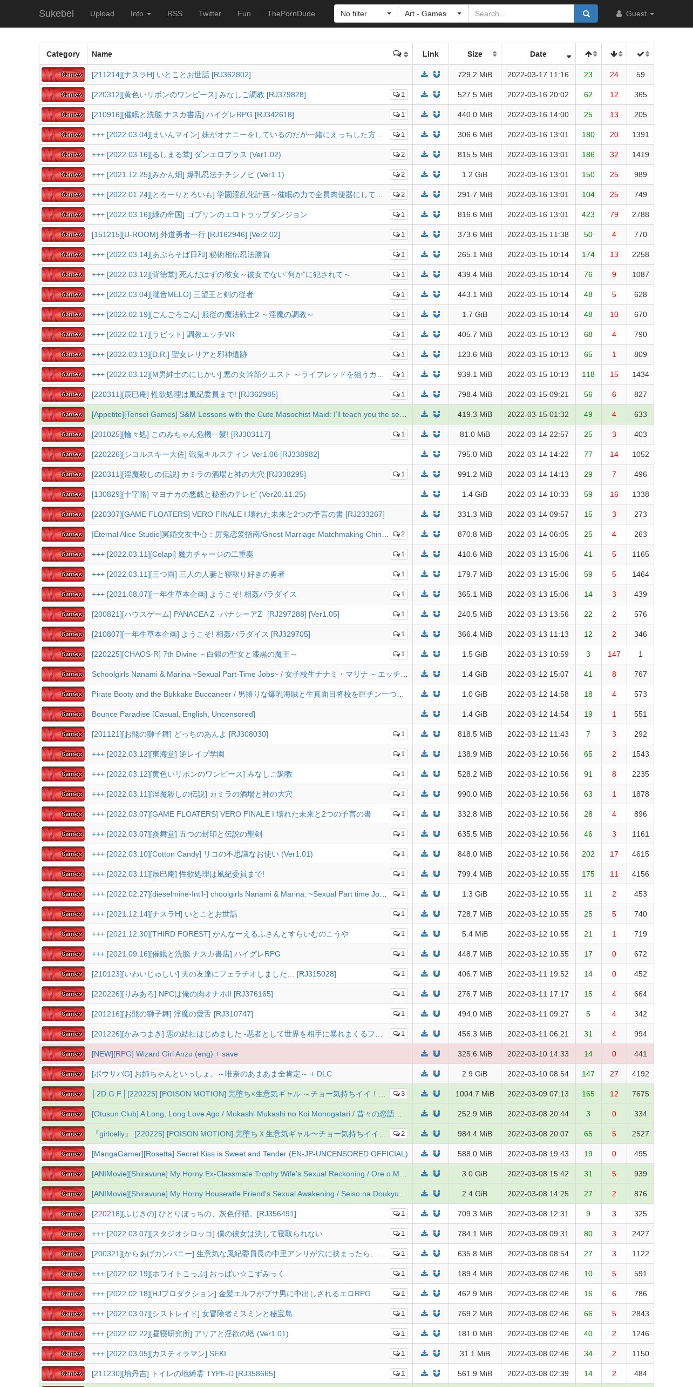Viewport: 693px width, 1387px height.
Task: Click date cell 2022-03-17 11:16
Action: [x=538, y=75]
